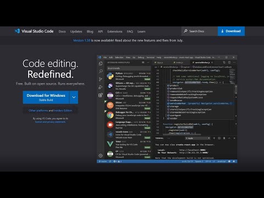
Task: Open the ellipsis menu next to Terminal label
Action: point(169,138)
